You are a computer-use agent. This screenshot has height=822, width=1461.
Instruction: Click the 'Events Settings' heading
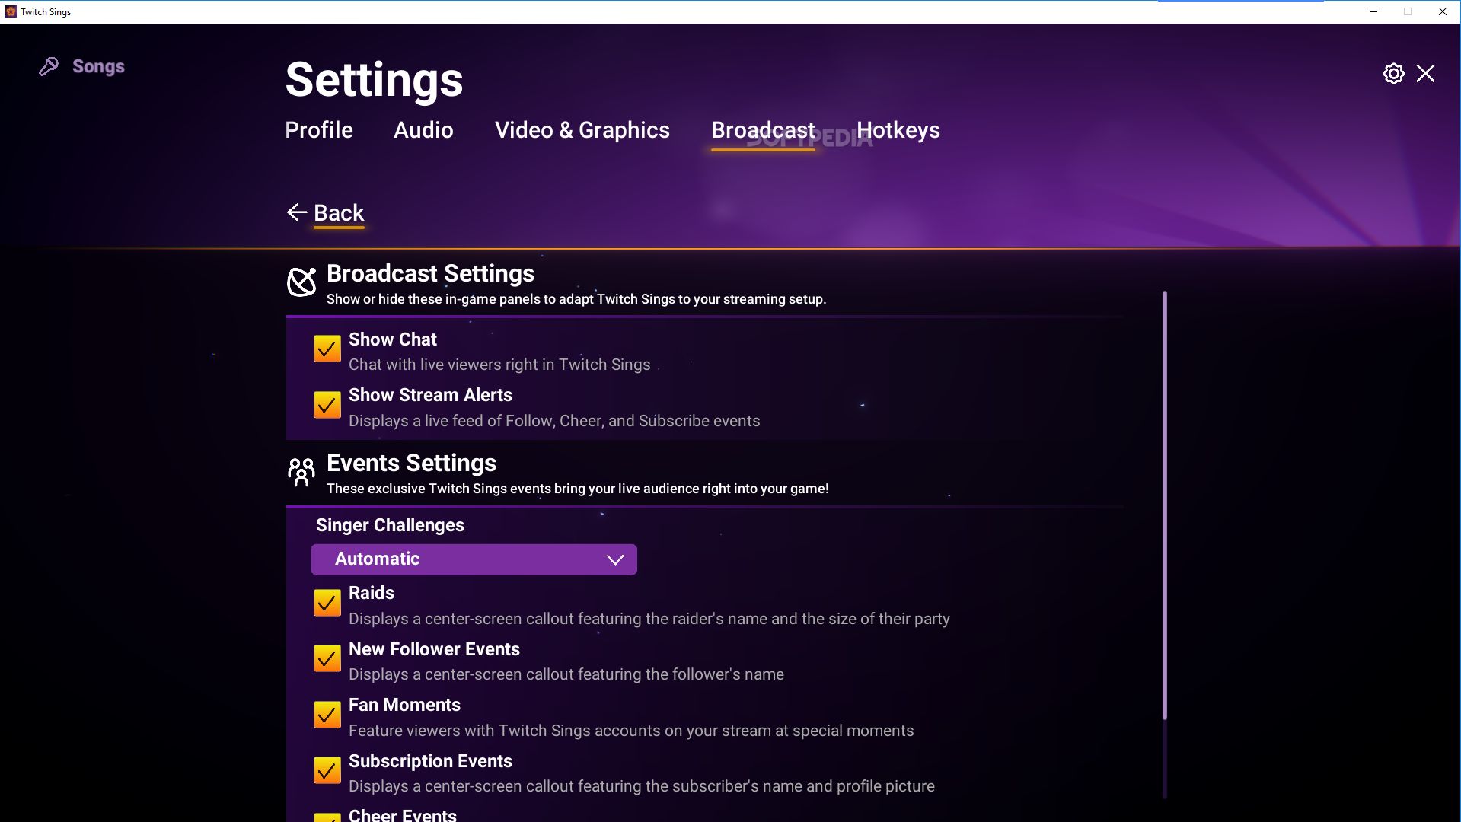pyautogui.click(x=411, y=463)
